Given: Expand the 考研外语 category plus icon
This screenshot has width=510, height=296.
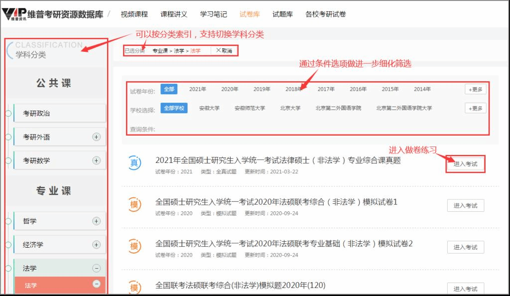Looking at the screenshot, I should [x=97, y=137].
